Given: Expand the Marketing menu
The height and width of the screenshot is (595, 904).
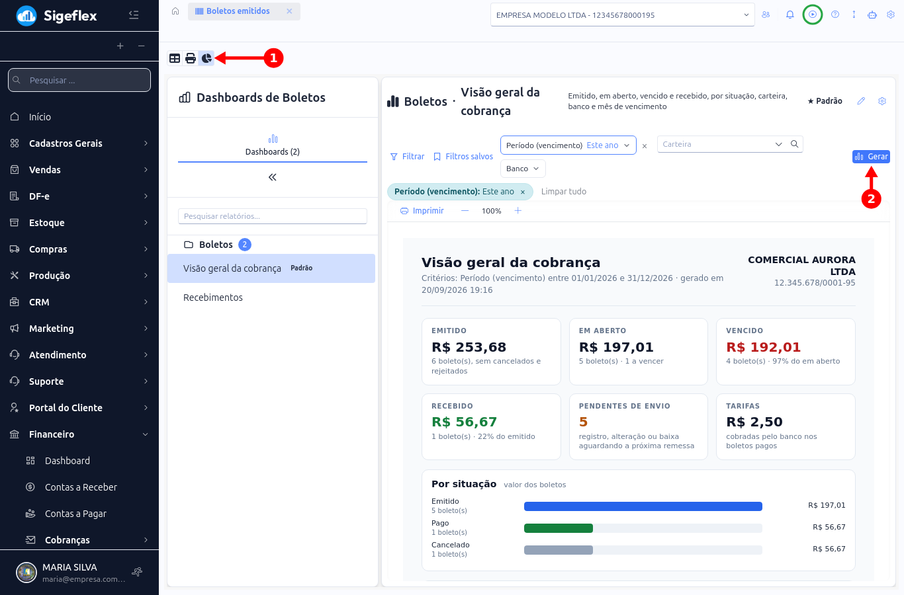Looking at the screenshot, I should pyautogui.click(x=79, y=329).
